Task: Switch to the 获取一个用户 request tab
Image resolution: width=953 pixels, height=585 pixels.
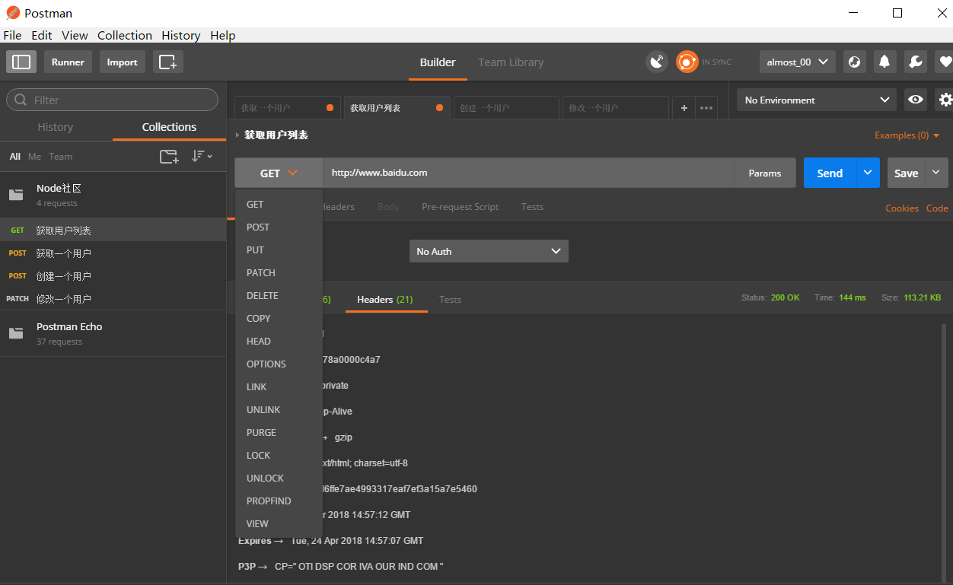Action: click(x=287, y=108)
